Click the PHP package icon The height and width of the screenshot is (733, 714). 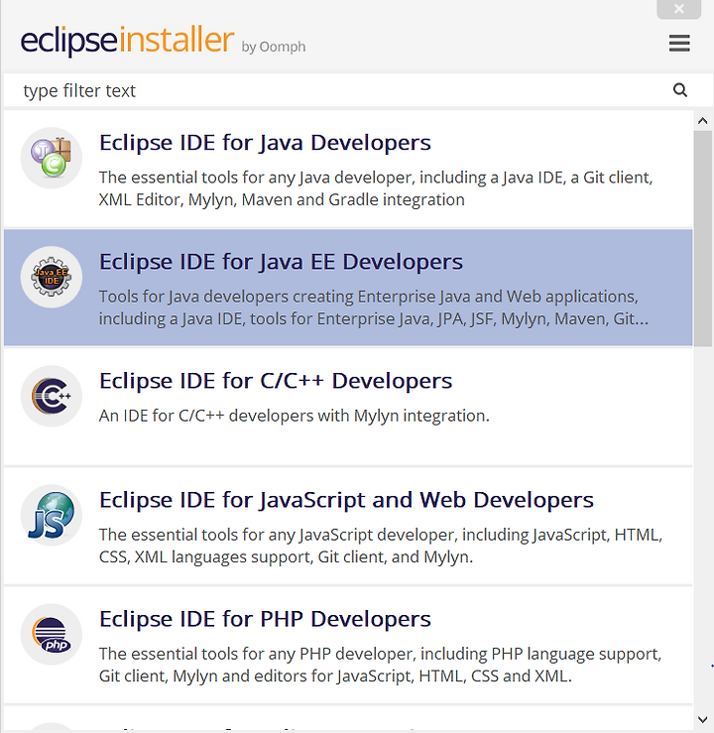[52, 635]
